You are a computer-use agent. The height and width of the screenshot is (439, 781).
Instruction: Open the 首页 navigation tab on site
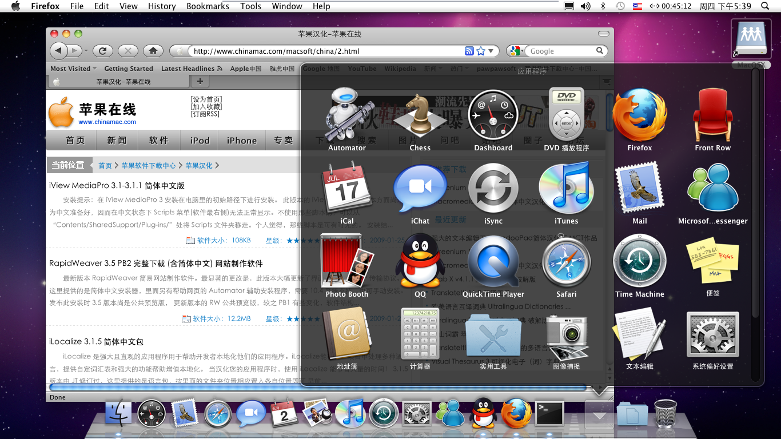[75, 141]
